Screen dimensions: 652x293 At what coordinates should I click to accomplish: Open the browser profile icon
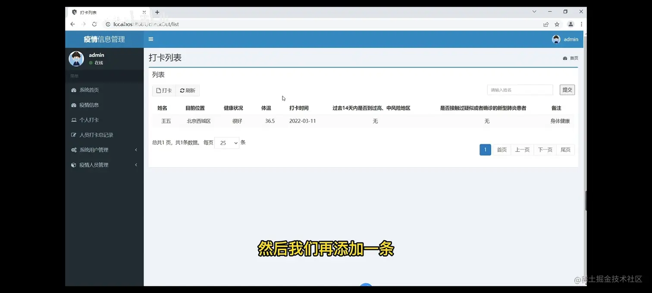570,25
